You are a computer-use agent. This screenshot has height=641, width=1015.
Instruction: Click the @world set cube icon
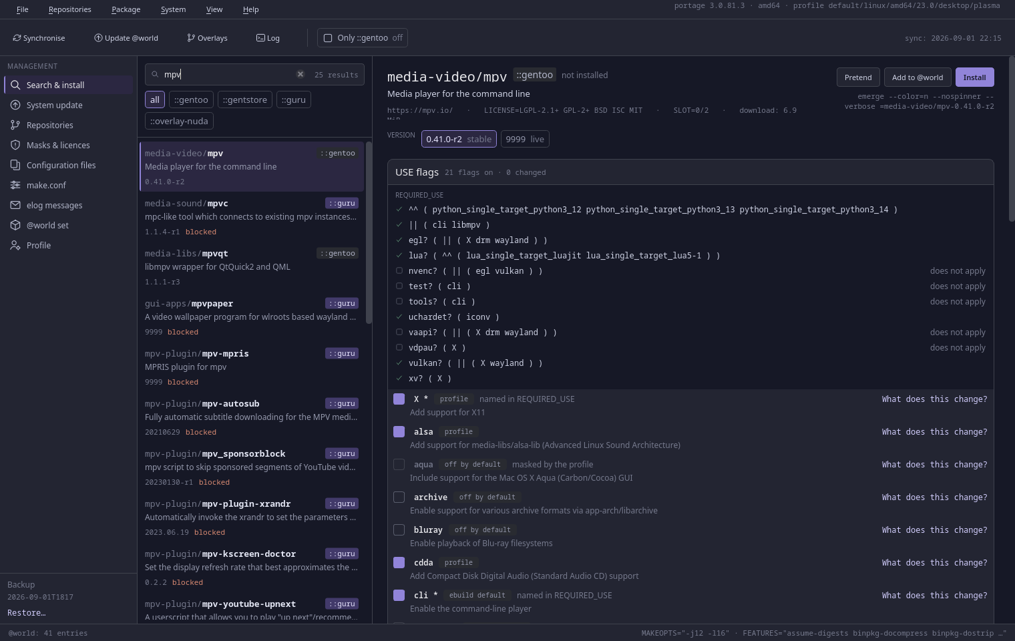click(x=15, y=225)
